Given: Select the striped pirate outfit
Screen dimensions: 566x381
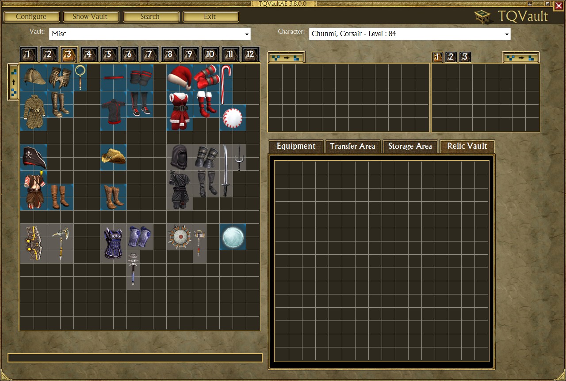Looking at the screenshot, I should [34, 190].
